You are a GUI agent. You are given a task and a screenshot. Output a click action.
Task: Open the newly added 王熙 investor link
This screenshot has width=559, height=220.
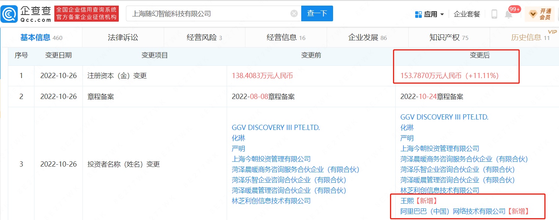407,201
